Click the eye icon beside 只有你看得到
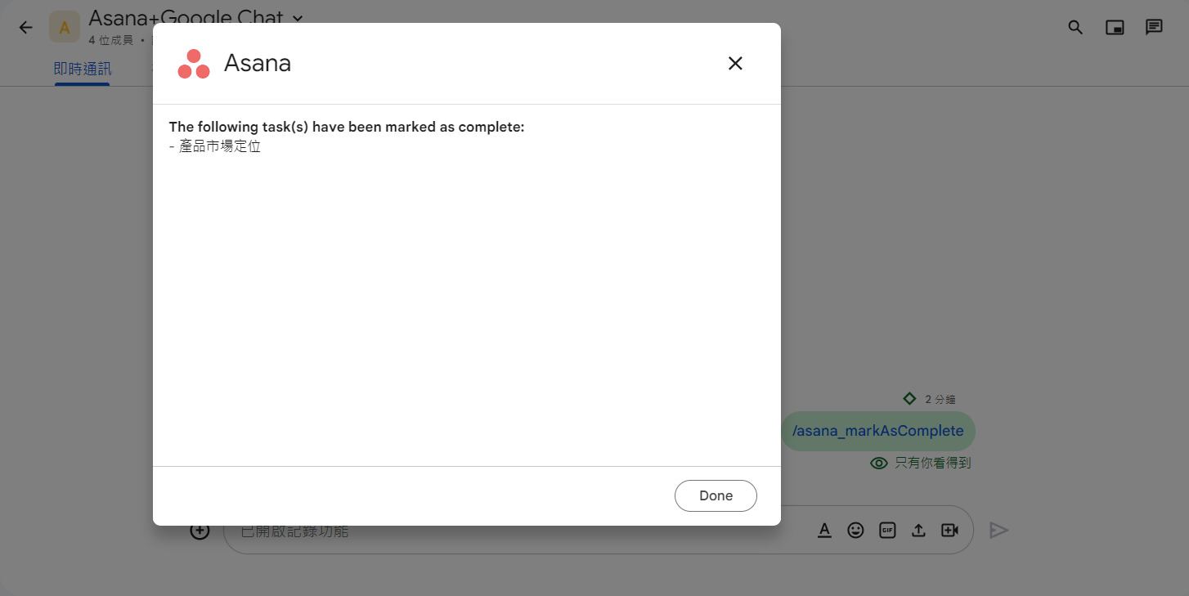The height and width of the screenshot is (596, 1189). tap(879, 463)
